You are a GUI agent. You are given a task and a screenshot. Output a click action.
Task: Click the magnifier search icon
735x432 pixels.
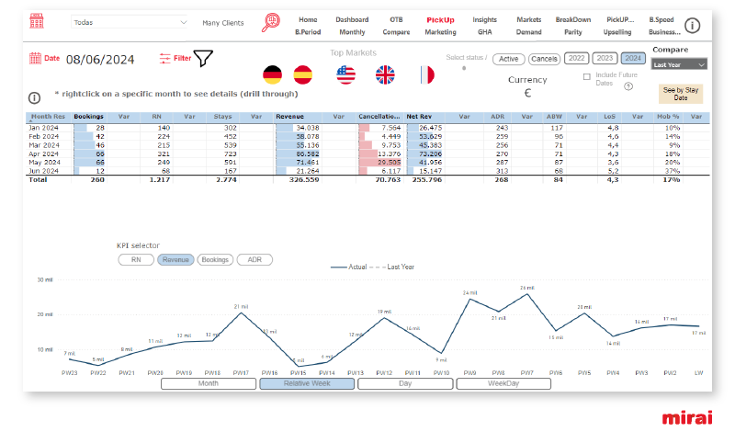(x=271, y=23)
